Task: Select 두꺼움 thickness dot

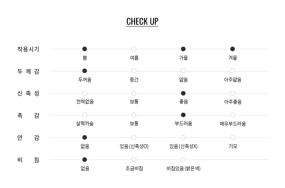Action: click(85, 71)
